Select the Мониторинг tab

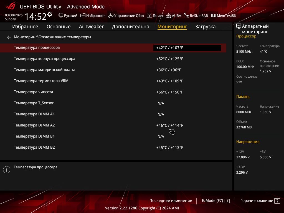pyautogui.click(x=172, y=27)
